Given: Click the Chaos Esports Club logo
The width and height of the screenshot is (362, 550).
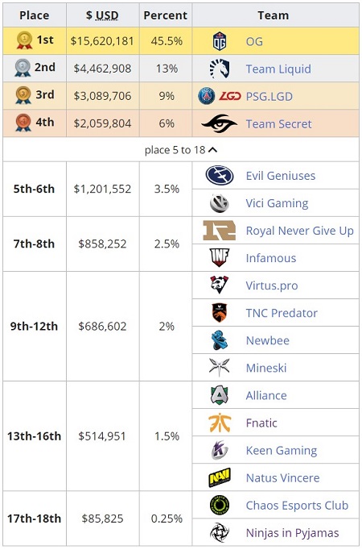Looking at the screenshot, I should (x=220, y=505).
